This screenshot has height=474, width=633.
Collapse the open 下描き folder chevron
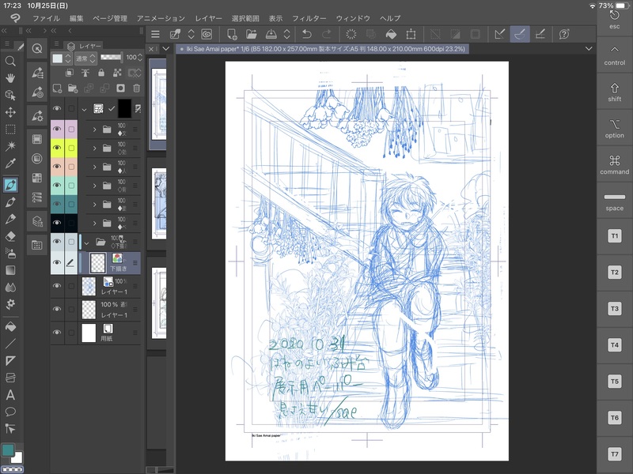pyautogui.click(x=86, y=243)
